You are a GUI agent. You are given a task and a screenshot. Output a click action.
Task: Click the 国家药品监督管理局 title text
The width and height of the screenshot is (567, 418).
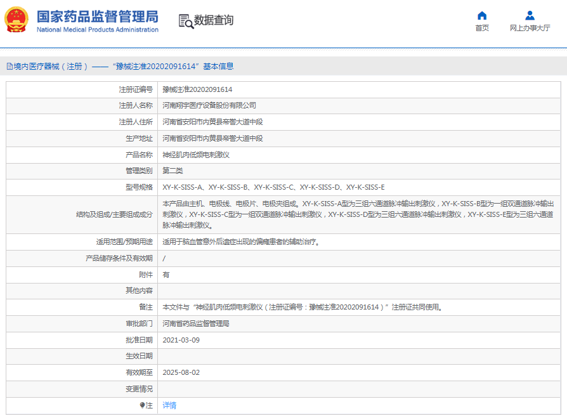[x=97, y=16]
